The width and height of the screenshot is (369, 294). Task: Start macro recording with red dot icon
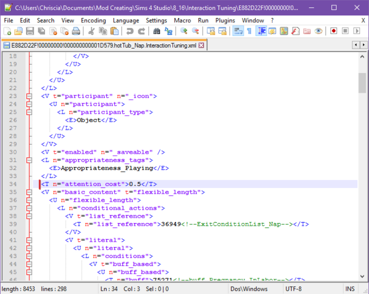pyautogui.click(x=333, y=31)
